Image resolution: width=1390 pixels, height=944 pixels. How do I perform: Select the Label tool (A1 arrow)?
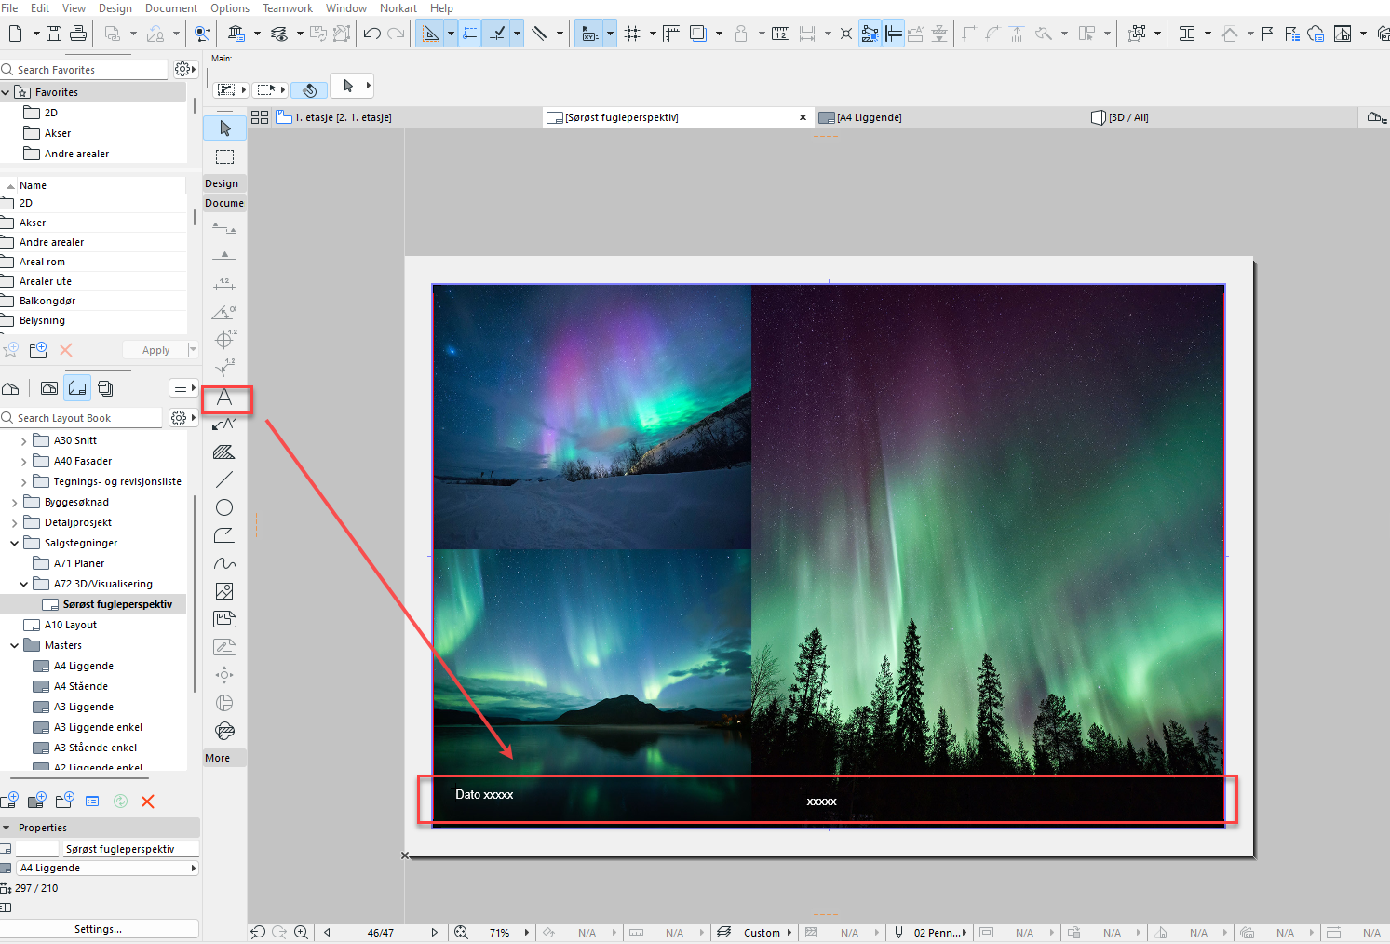[x=224, y=425]
